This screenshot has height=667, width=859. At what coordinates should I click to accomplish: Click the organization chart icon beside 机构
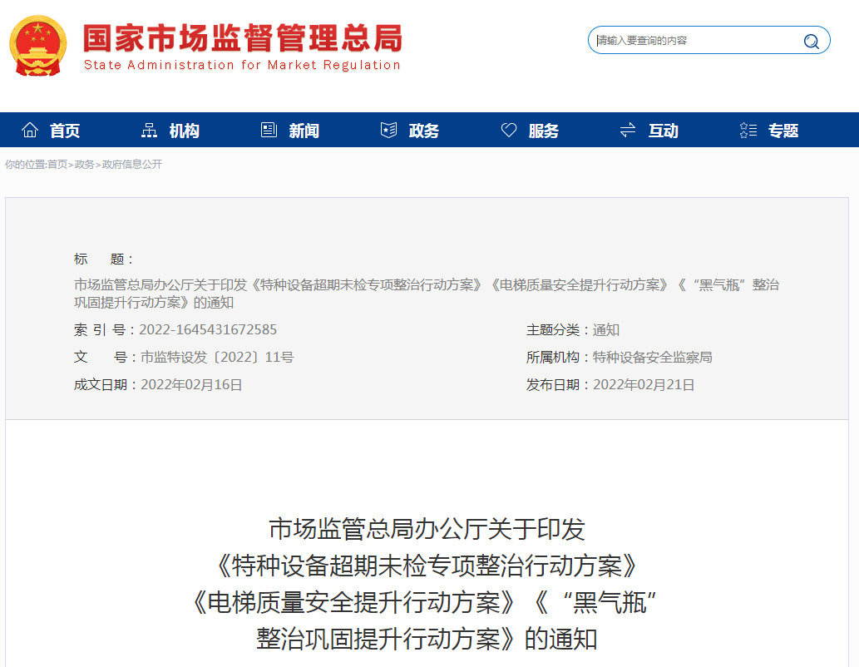coord(149,131)
